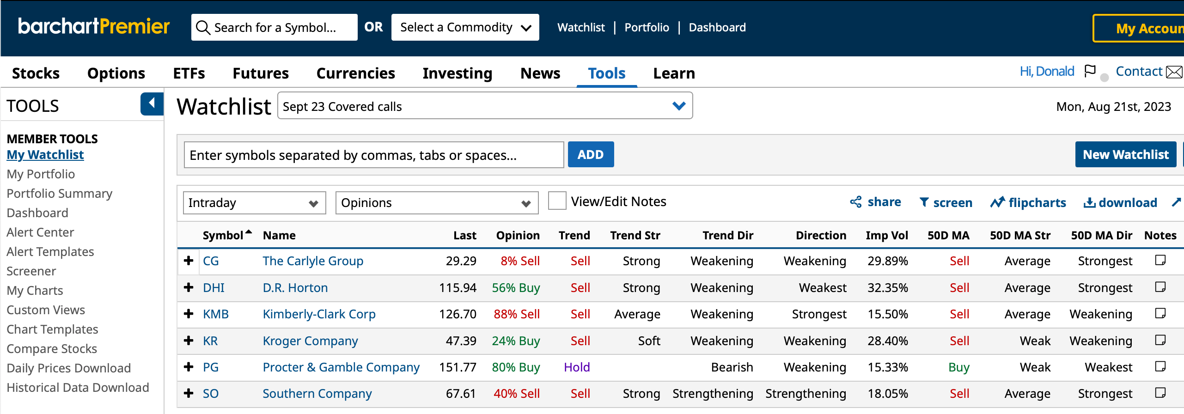The width and height of the screenshot is (1184, 414).
Task: Open My Charts sidebar link
Action: [x=35, y=290]
